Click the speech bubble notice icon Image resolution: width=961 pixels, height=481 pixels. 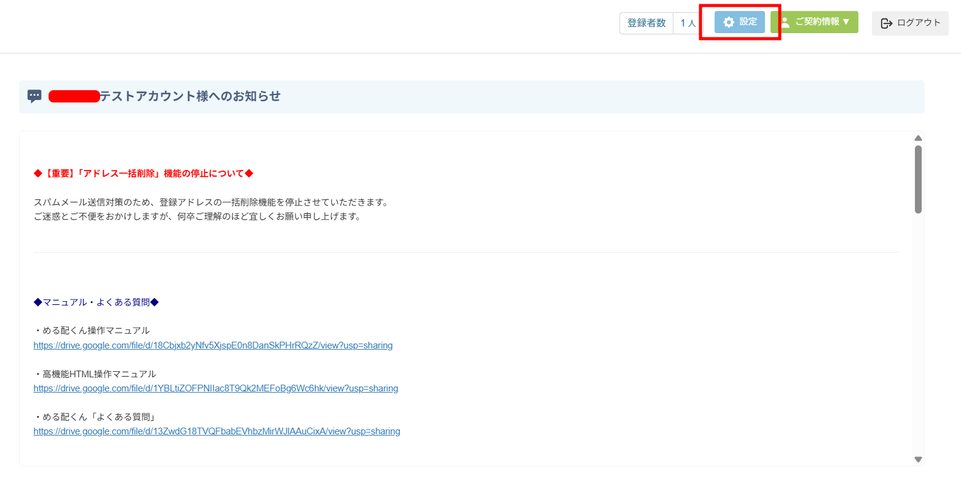coord(34,96)
